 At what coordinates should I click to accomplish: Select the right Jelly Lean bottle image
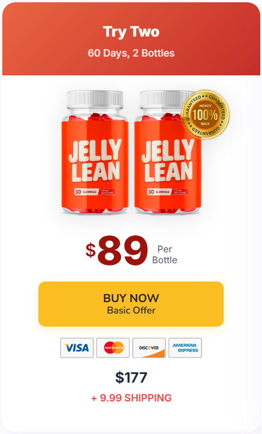(x=166, y=152)
